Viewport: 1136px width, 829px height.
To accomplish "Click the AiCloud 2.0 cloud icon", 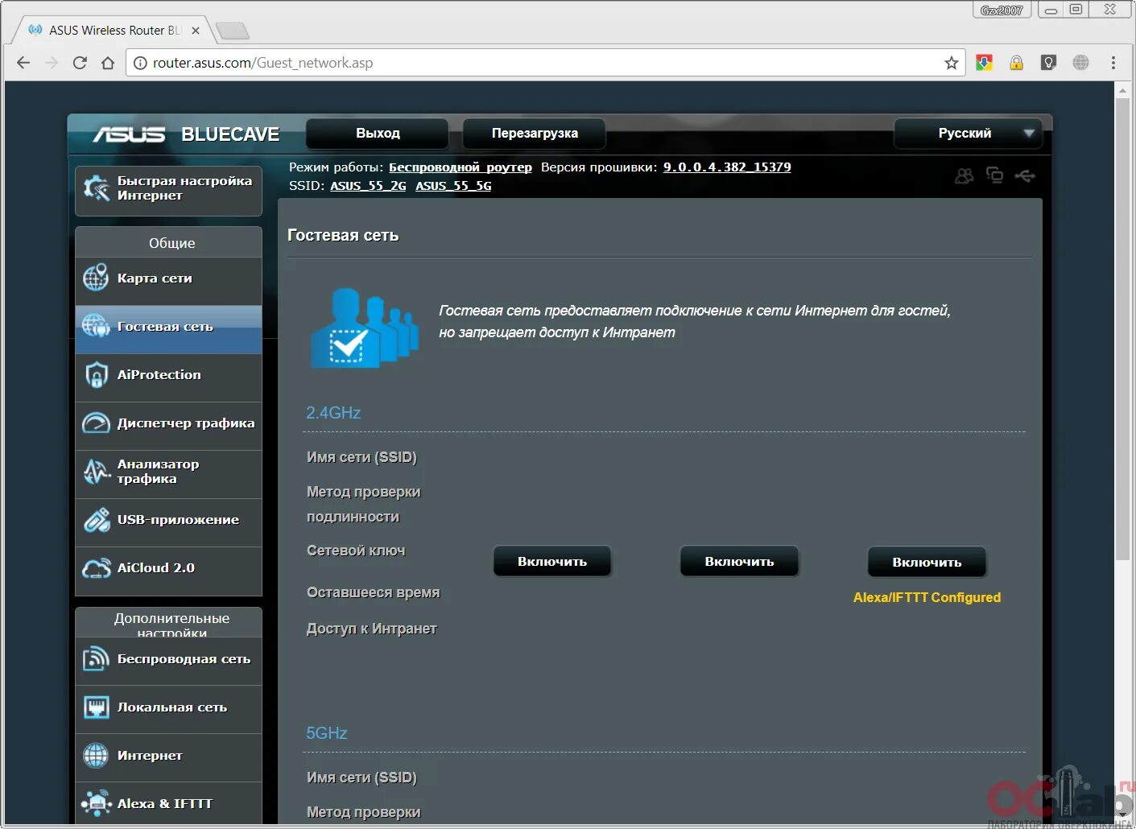I will coord(97,568).
